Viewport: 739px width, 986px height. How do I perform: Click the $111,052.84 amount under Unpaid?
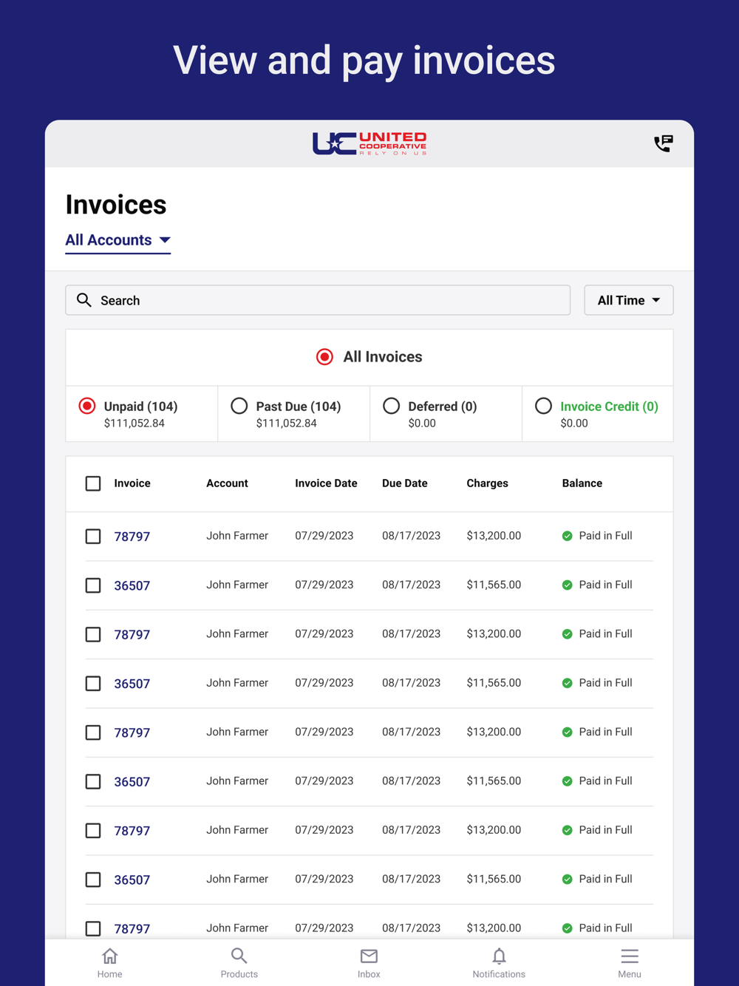tap(134, 424)
